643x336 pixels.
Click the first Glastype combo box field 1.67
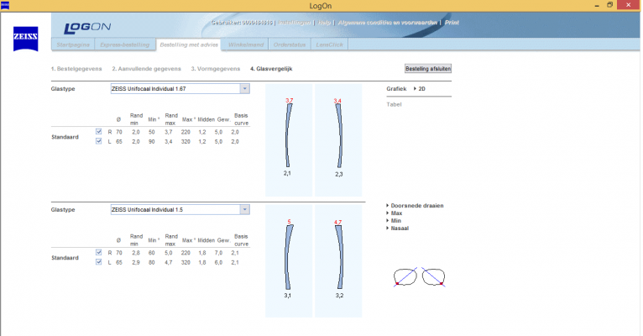coord(180,88)
